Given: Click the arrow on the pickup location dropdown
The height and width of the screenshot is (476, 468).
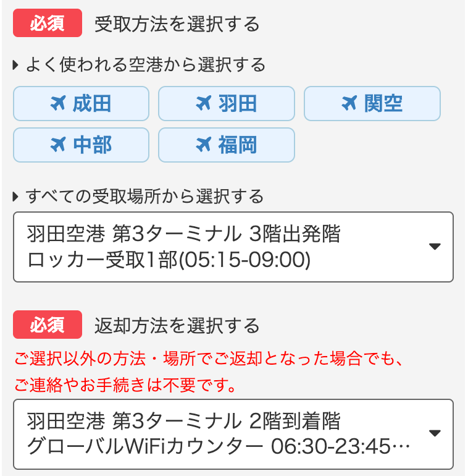Looking at the screenshot, I should click(x=435, y=247).
